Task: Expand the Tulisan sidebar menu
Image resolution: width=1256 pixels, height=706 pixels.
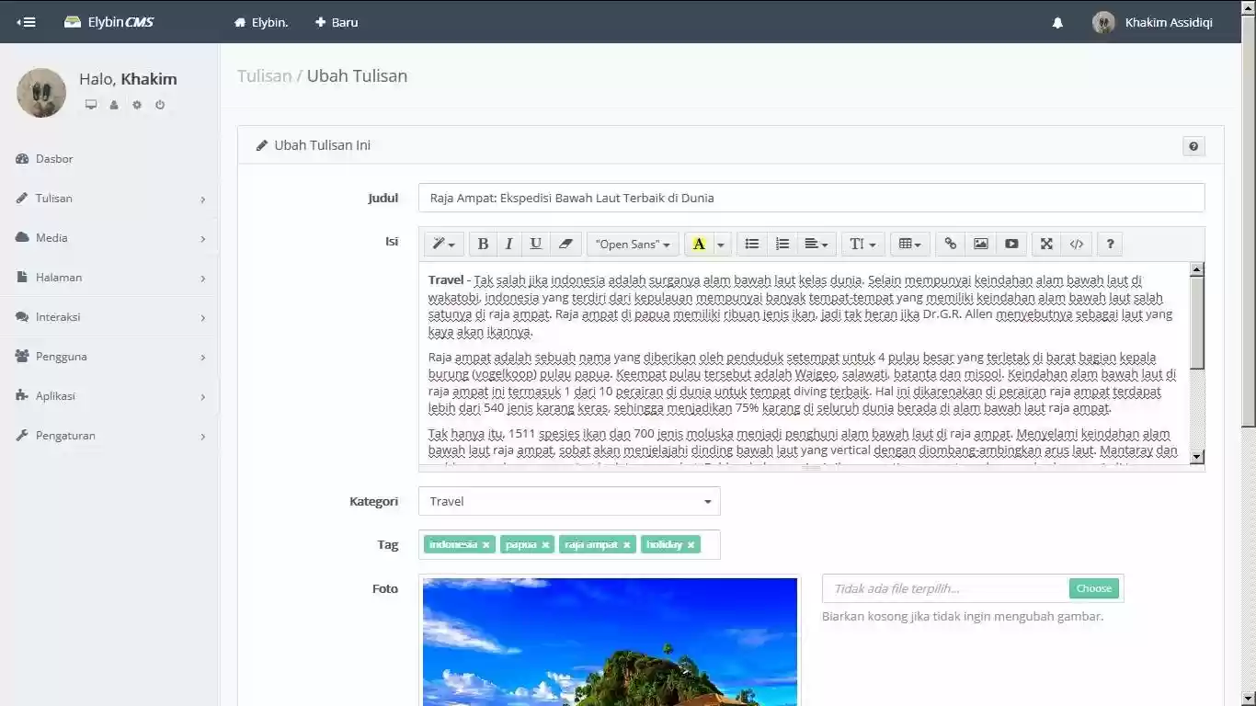Action: click(x=110, y=199)
